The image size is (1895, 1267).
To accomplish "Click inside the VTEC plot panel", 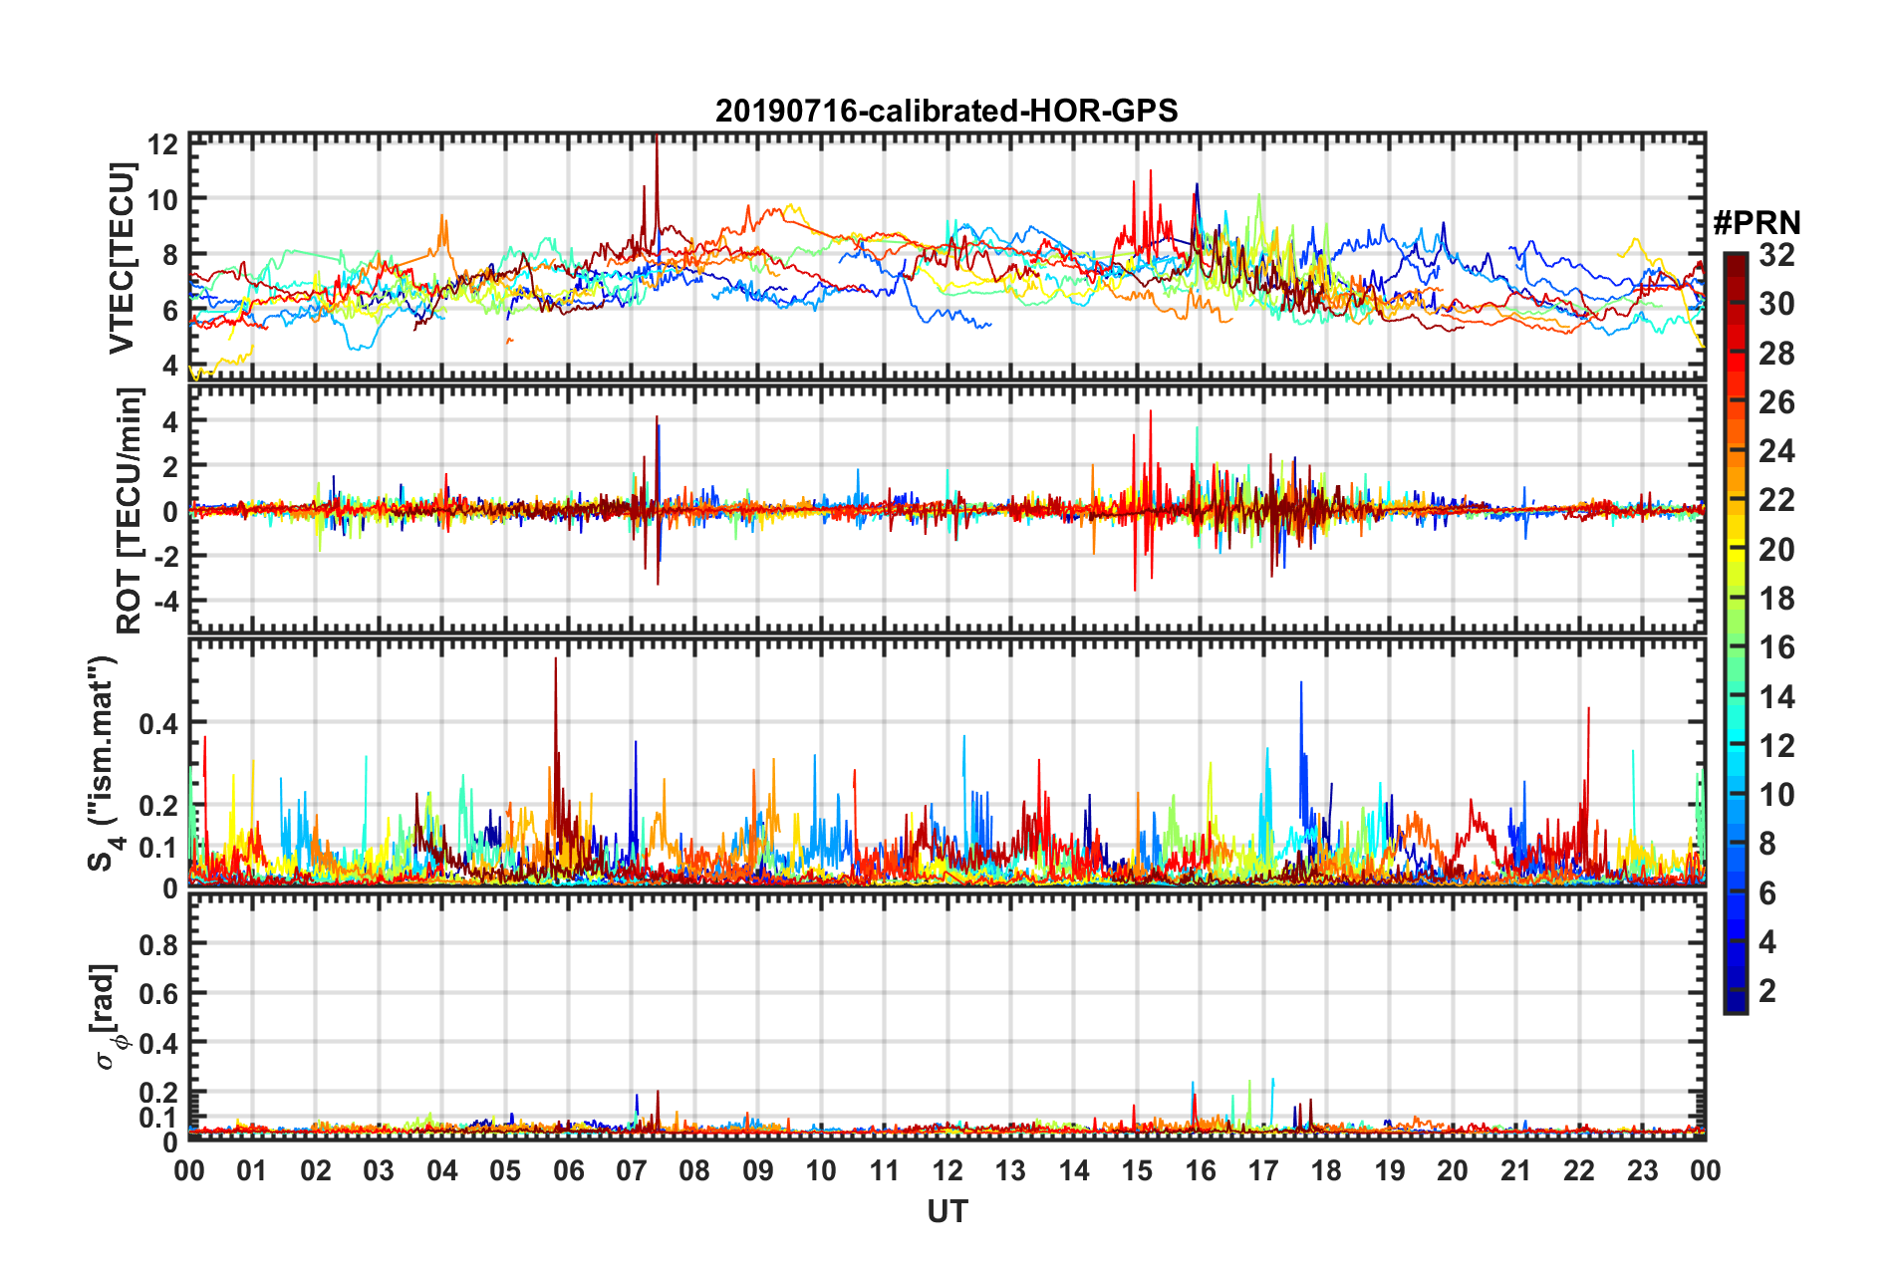I will tap(947, 256).
